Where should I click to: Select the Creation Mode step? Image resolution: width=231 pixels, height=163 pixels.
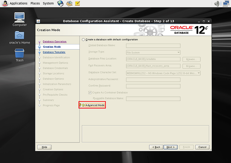(x=52, y=47)
